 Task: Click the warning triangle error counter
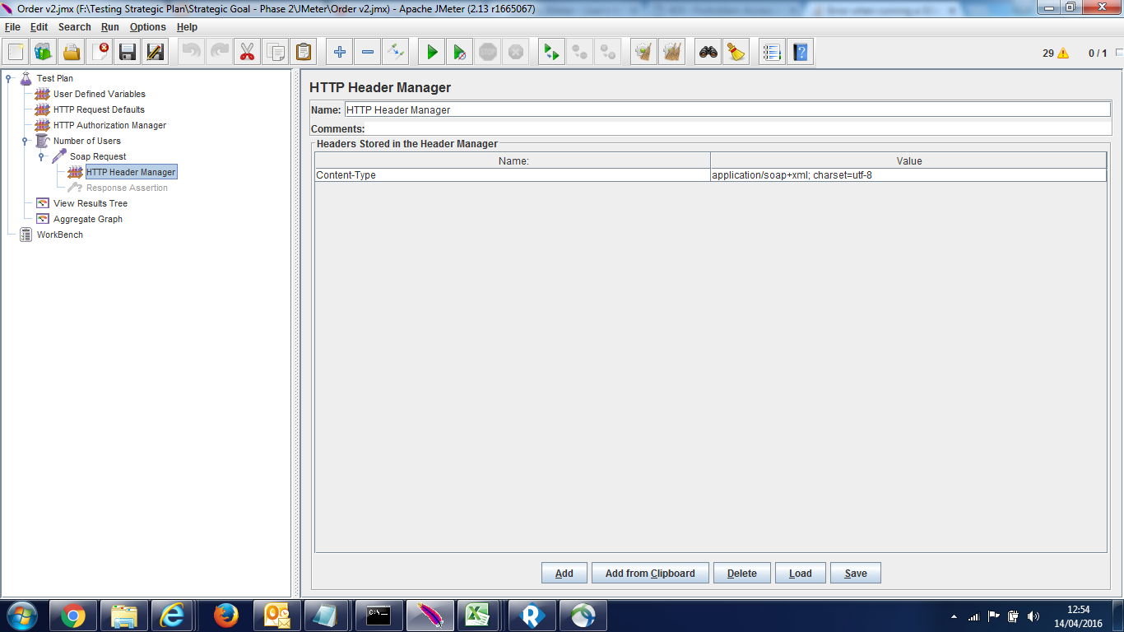[1063, 53]
